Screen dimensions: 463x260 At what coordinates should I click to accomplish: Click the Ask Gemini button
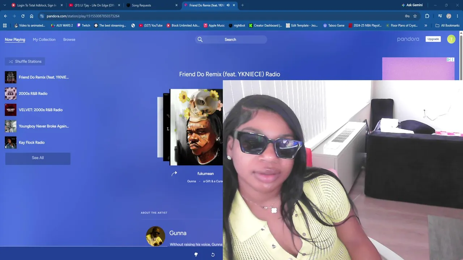(x=412, y=5)
